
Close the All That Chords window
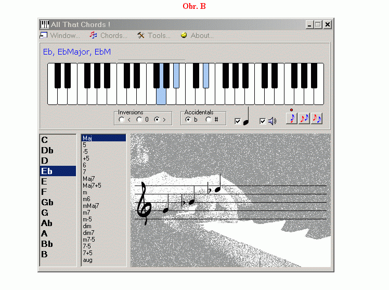(x=328, y=24)
